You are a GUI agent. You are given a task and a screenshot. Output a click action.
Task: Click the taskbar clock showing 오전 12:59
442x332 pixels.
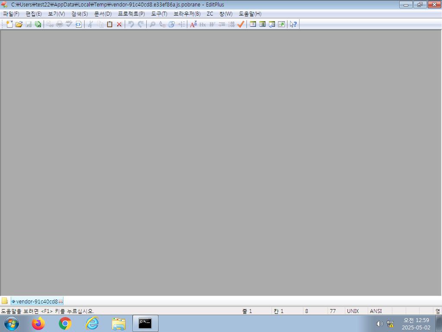coord(416,324)
